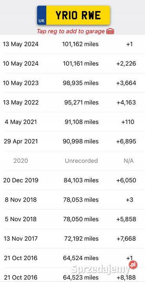Tap the 2020 Unrecorded row
This screenshot has width=145, height=282.
click(x=72, y=161)
